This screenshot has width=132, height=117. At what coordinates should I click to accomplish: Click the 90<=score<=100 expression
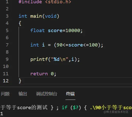point(77,45)
